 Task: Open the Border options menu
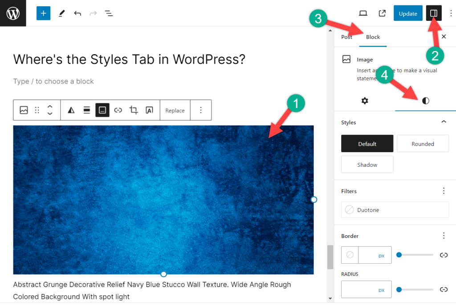(444, 235)
